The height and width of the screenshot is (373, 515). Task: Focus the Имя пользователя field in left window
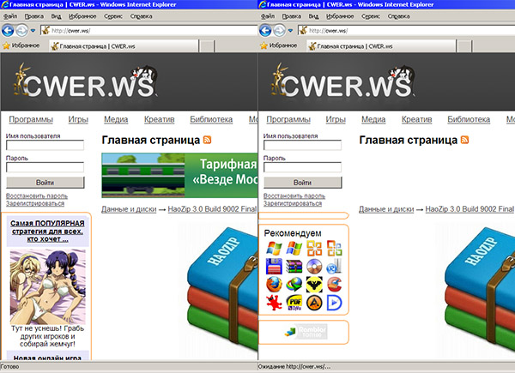(x=45, y=146)
